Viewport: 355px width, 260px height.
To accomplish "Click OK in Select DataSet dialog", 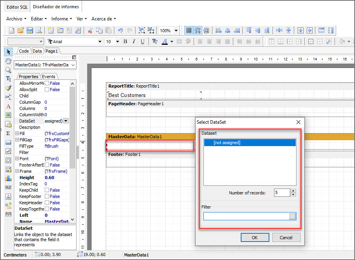I will pyautogui.click(x=255, y=238).
